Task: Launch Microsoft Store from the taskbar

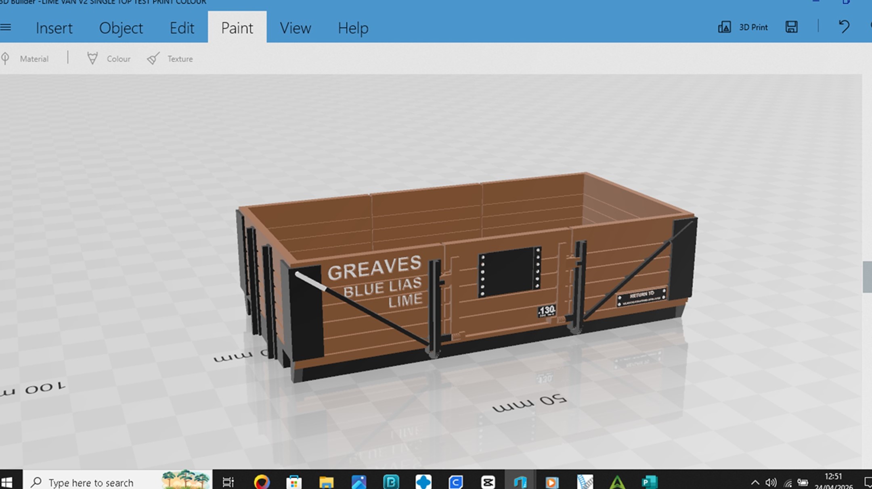Action: pos(294,482)
